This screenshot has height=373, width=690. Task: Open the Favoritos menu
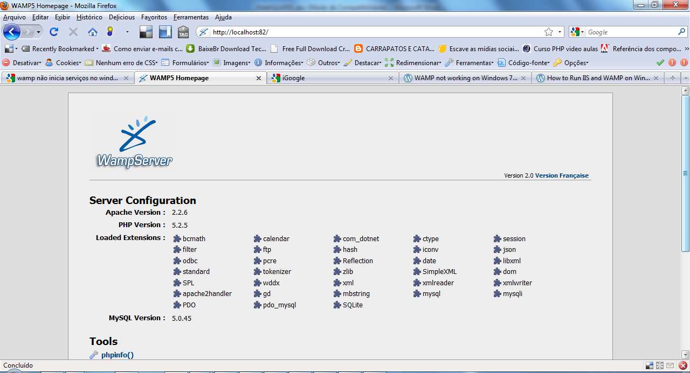[x=154, y=17]
